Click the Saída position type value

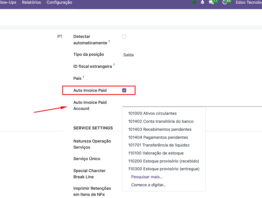coord(128,55)
